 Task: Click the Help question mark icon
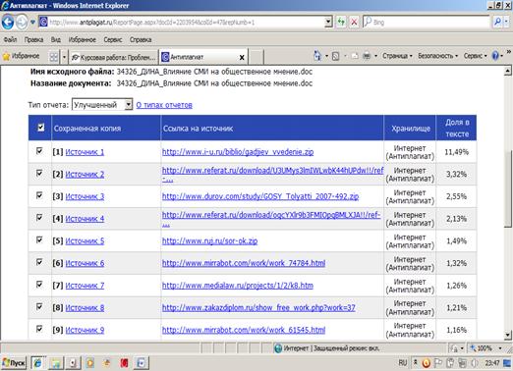(x=495, y=56)
